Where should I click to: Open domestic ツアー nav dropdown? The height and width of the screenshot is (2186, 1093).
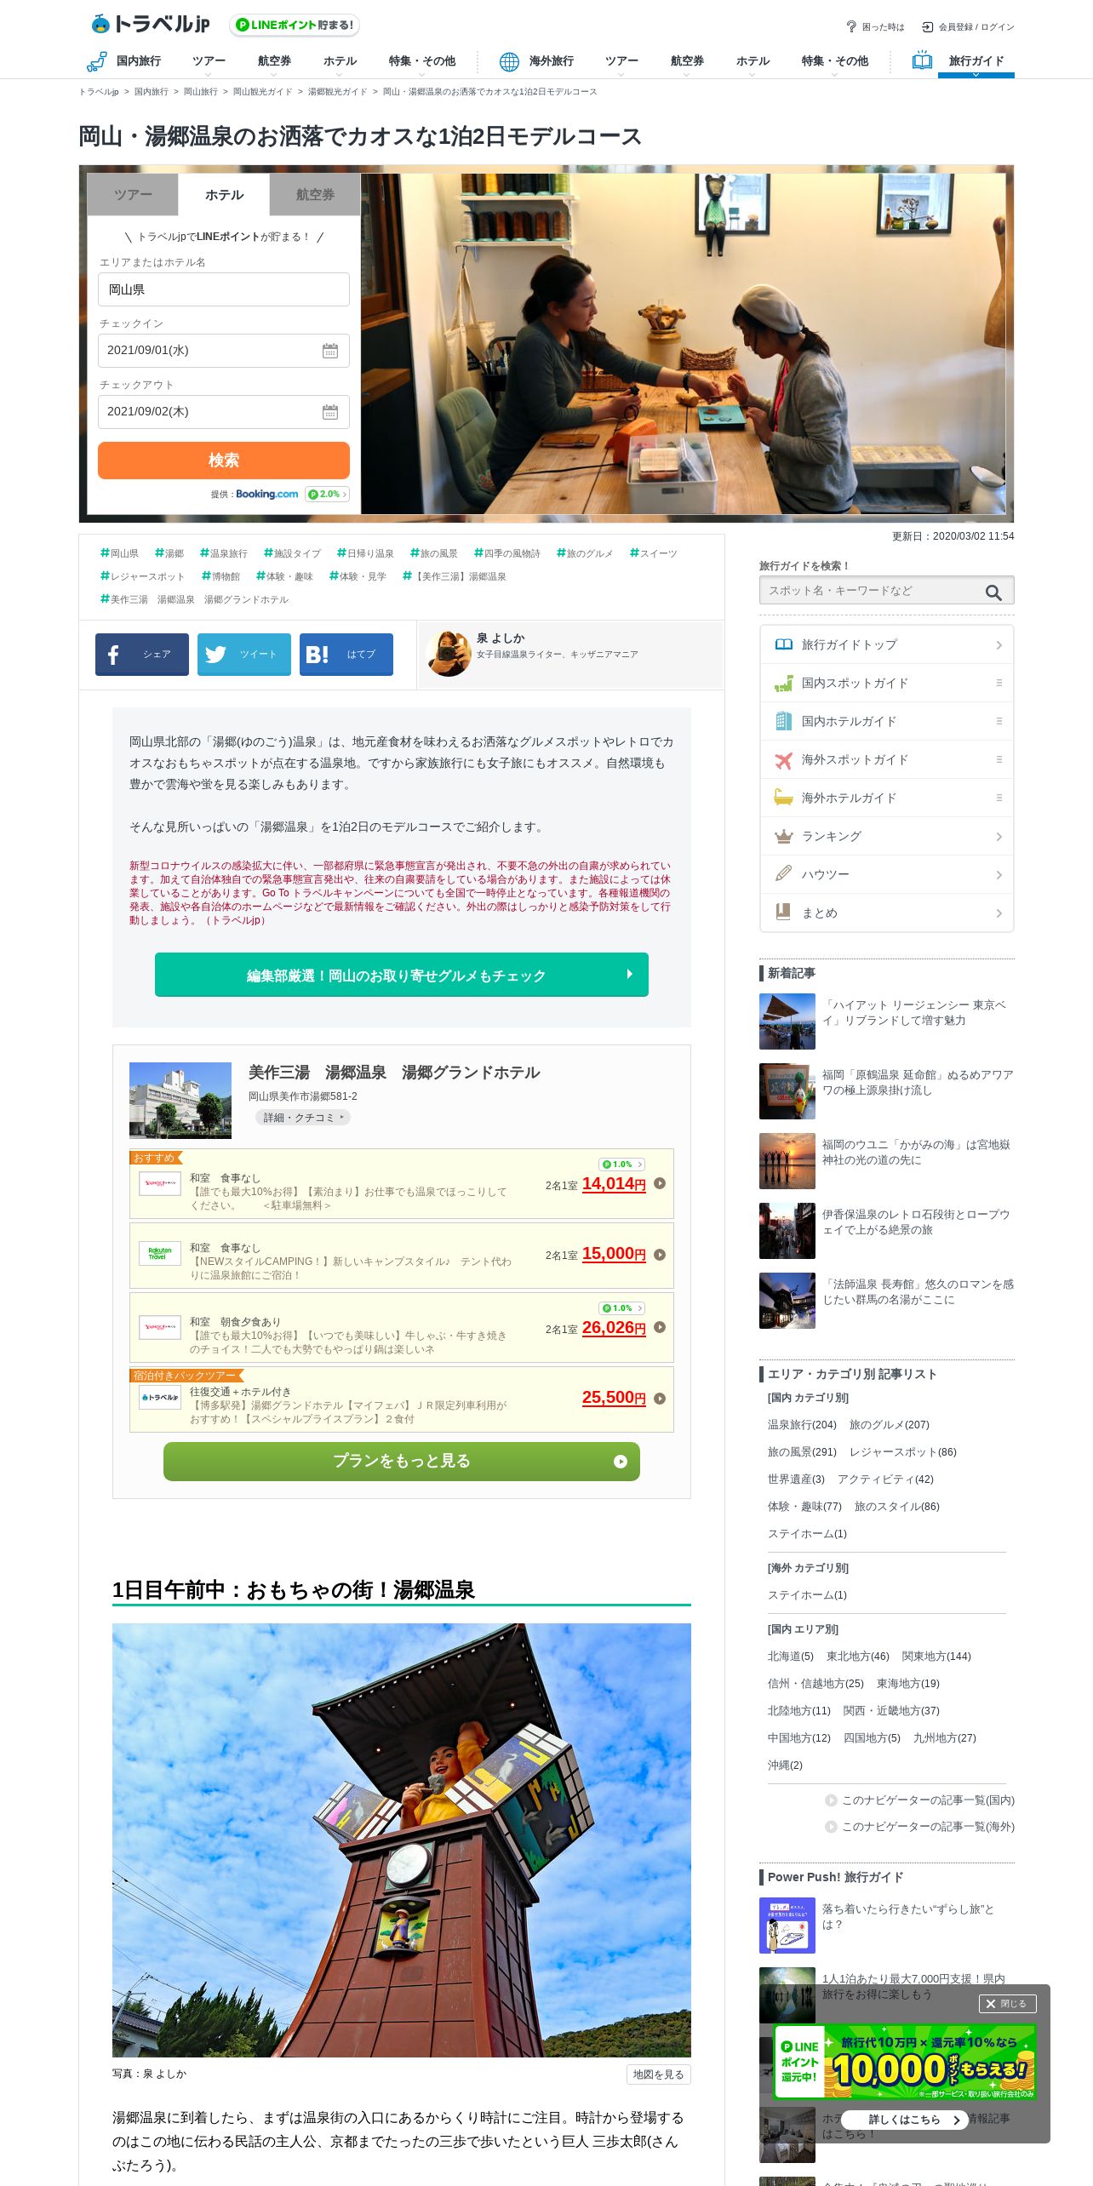coord(209,63)
